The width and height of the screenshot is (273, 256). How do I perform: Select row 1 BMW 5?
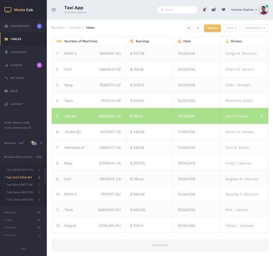point(160,54)
